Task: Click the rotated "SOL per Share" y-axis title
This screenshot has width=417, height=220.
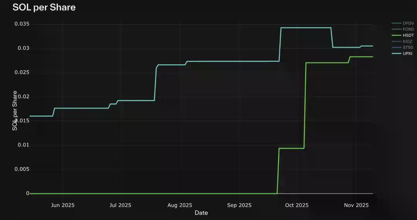Action: coord(15,111)
